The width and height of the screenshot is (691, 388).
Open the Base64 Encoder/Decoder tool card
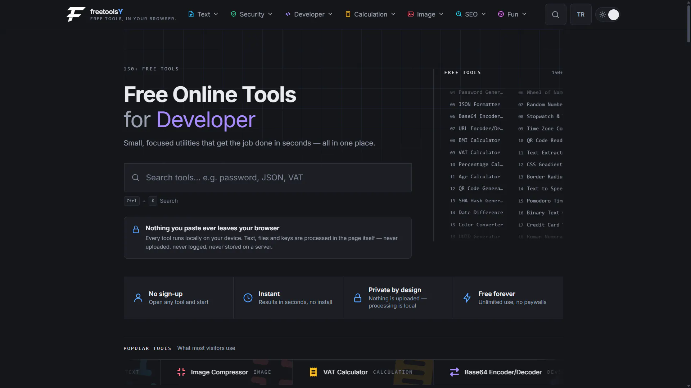tap(498, 372)
